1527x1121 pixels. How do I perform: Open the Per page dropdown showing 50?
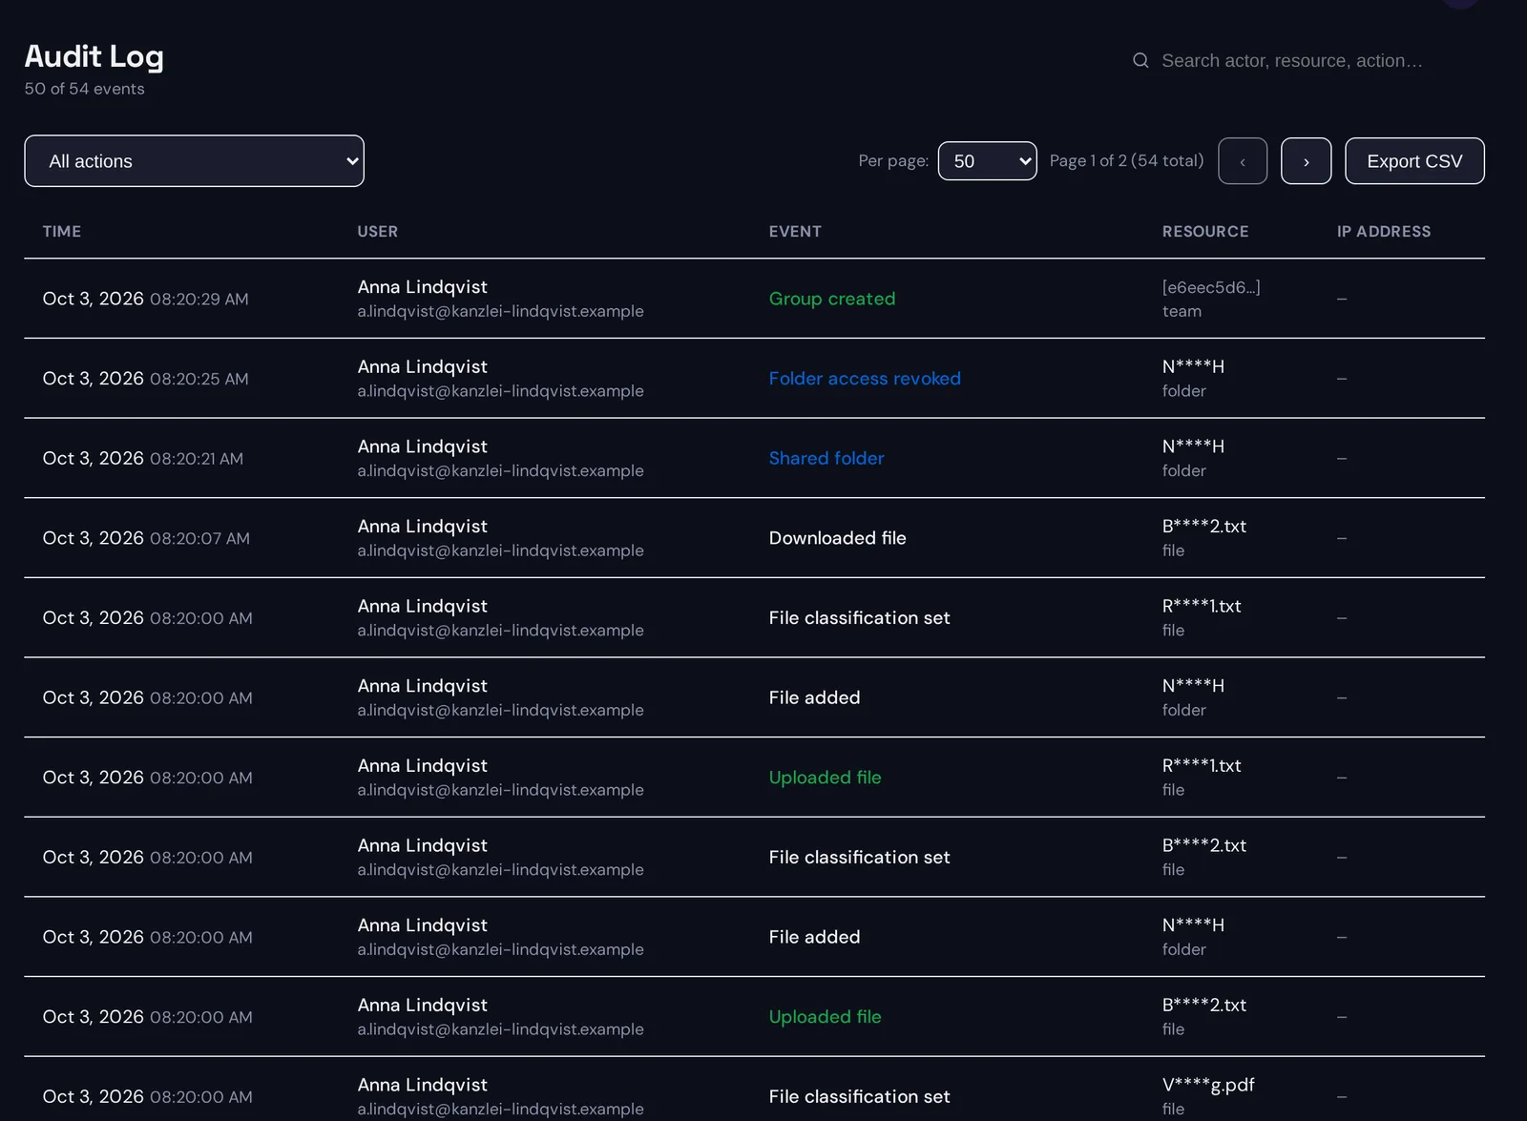[x=987, y=161]
